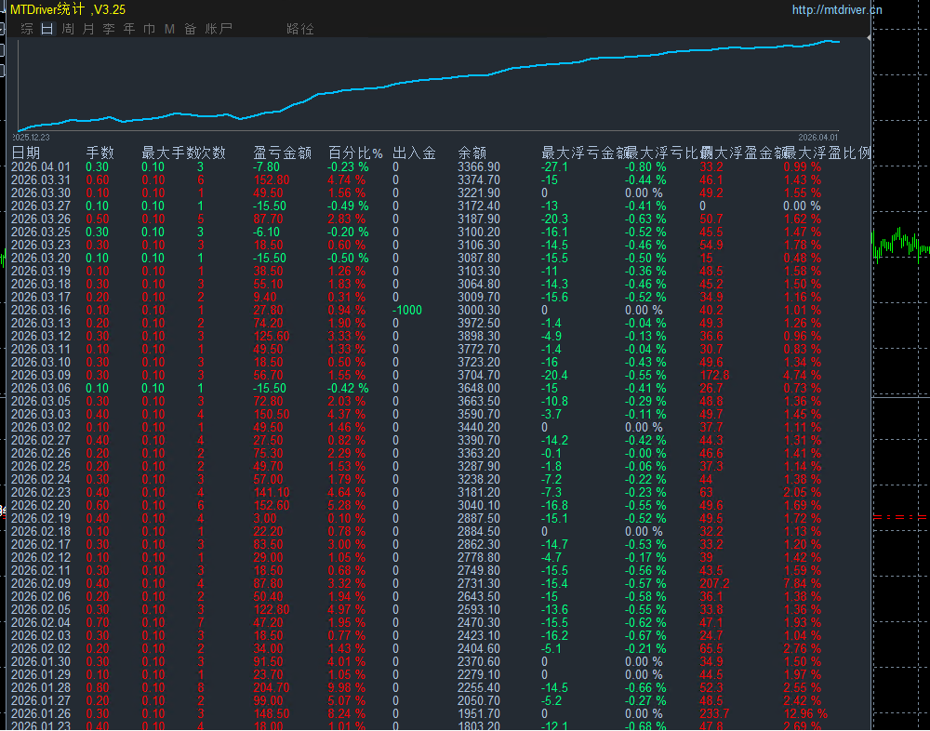Click max floating loss -27.1
Image resolution: width=930 pixels, height=731 pixels.
(554, 167)
